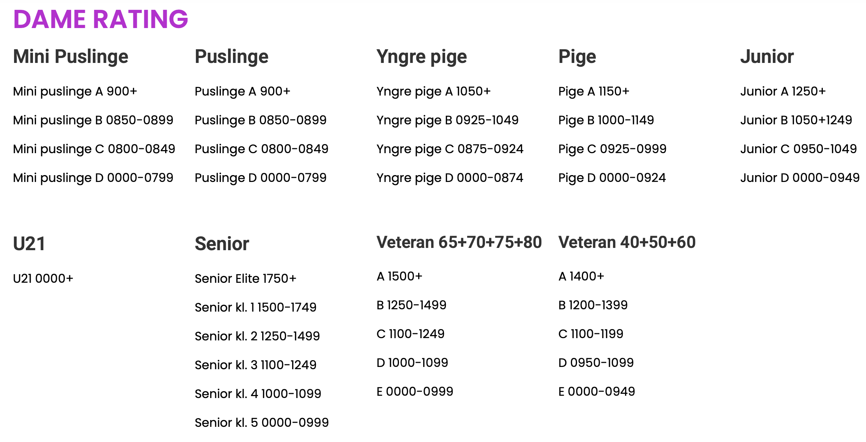The width and height of the screenshot is (866, 442).
Task: Click the Veteran 65+70+75+80 heading
Action: (459, 243)
